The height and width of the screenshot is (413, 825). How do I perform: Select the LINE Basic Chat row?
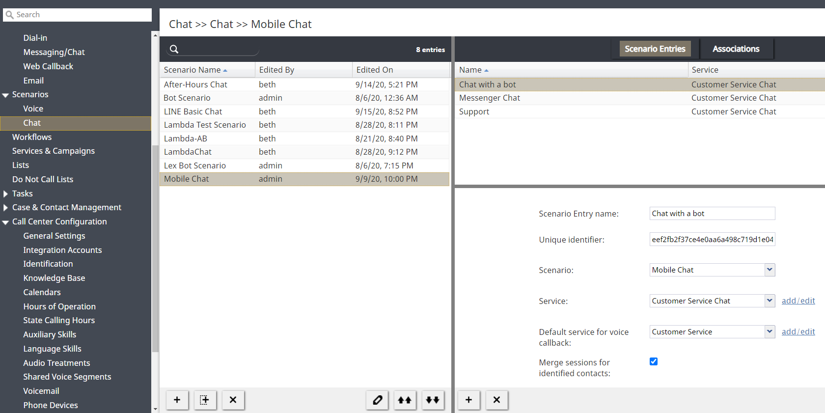point(304,111)
